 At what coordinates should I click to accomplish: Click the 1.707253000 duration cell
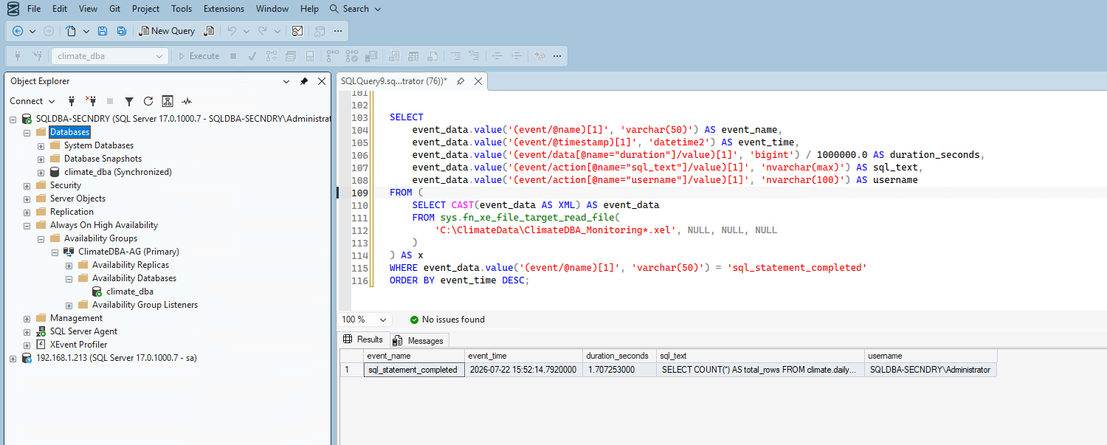point(619,370)
